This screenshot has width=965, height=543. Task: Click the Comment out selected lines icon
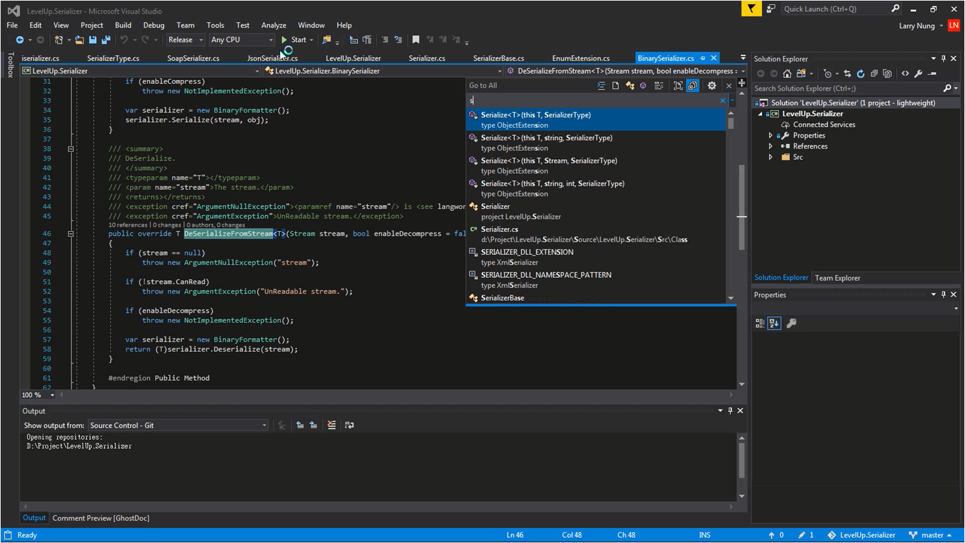click(384, 40)
